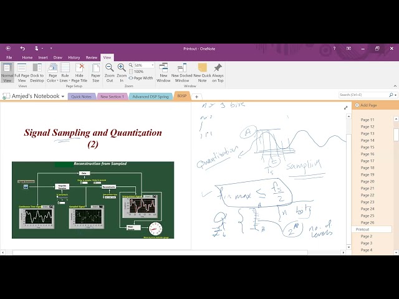Switch to Full Page View
Screen dimensions: 399x299
22,73
